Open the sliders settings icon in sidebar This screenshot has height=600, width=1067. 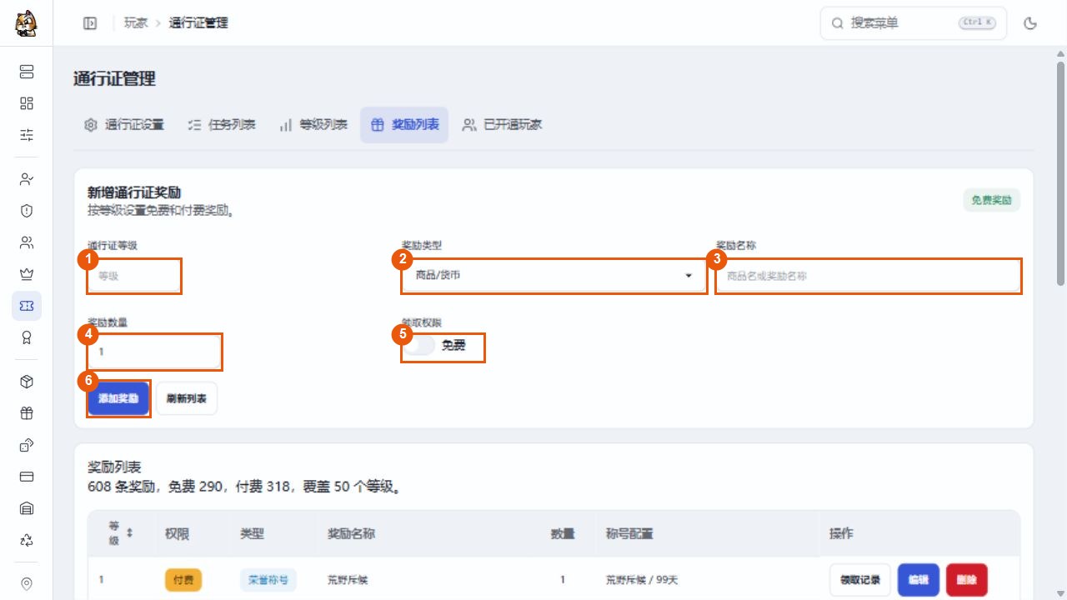tap(27, 135)
